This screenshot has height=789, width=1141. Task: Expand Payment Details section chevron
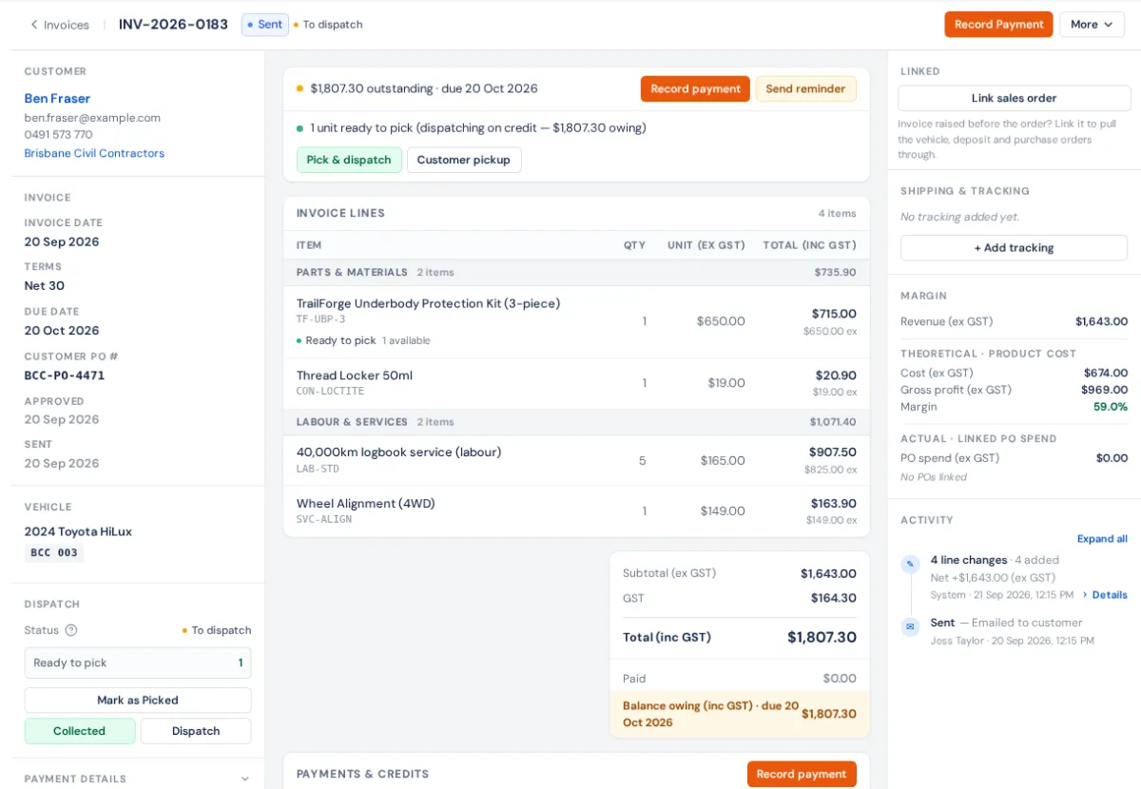pos(245,779)
